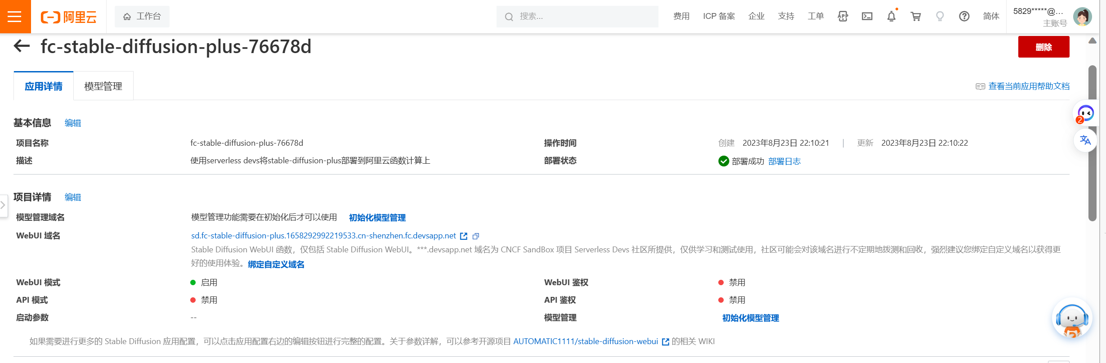Launch the Cloud Shell terminal icon

[867, 17]
